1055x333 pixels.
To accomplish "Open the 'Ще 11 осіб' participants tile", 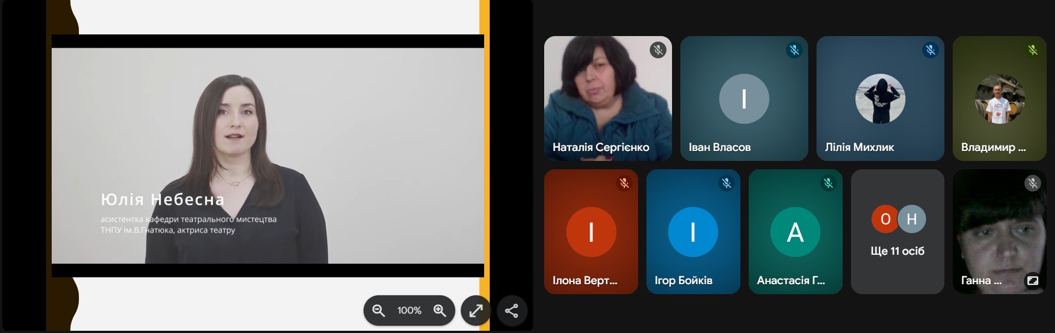I will 897,232.
